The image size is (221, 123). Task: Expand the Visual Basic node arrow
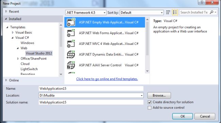tap(13, 32)
